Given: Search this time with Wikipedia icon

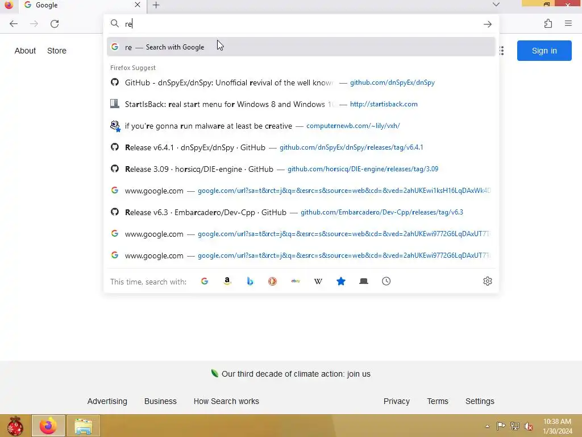Looking at the screenshot, I should pos(318,281).
